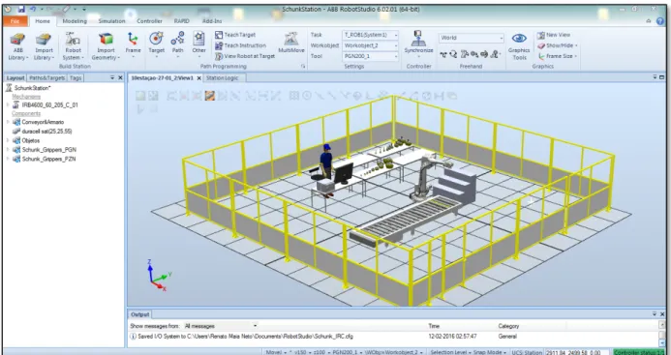Select the Freehand Move tool
Image resolution: width=671 pixels, height=355 pixels.
[x=443, y=54]
